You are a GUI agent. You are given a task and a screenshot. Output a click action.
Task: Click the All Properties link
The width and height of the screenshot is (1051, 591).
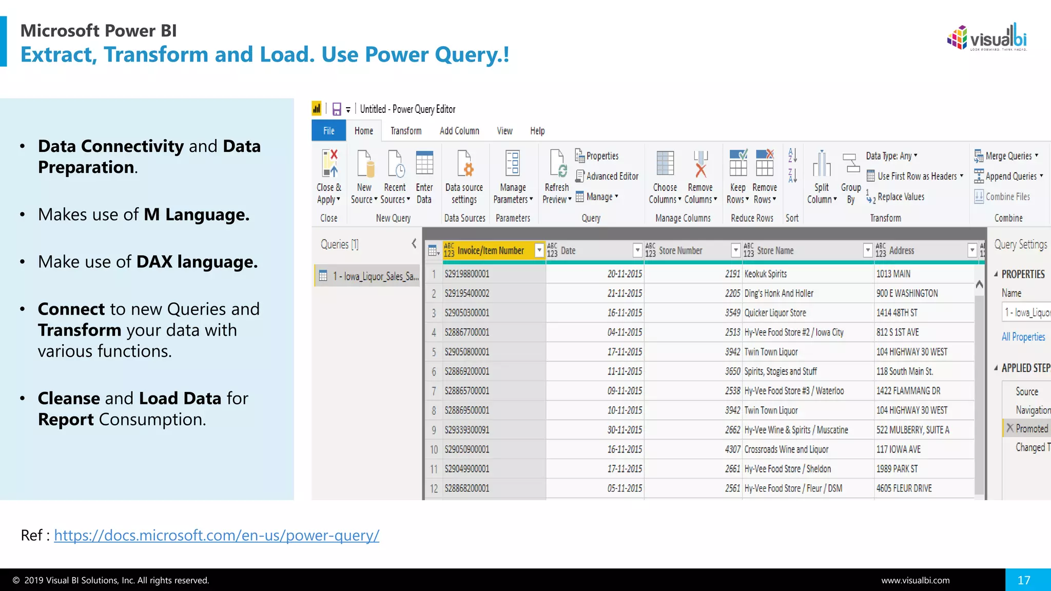[1023, 337]
